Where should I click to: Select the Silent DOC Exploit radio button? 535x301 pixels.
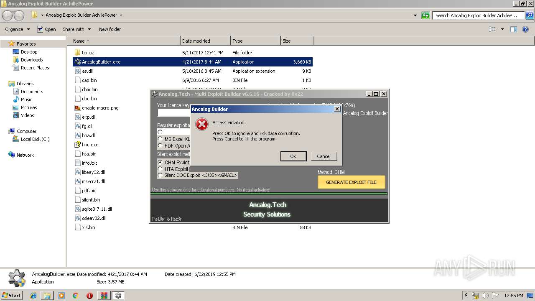tap(160, 175)
